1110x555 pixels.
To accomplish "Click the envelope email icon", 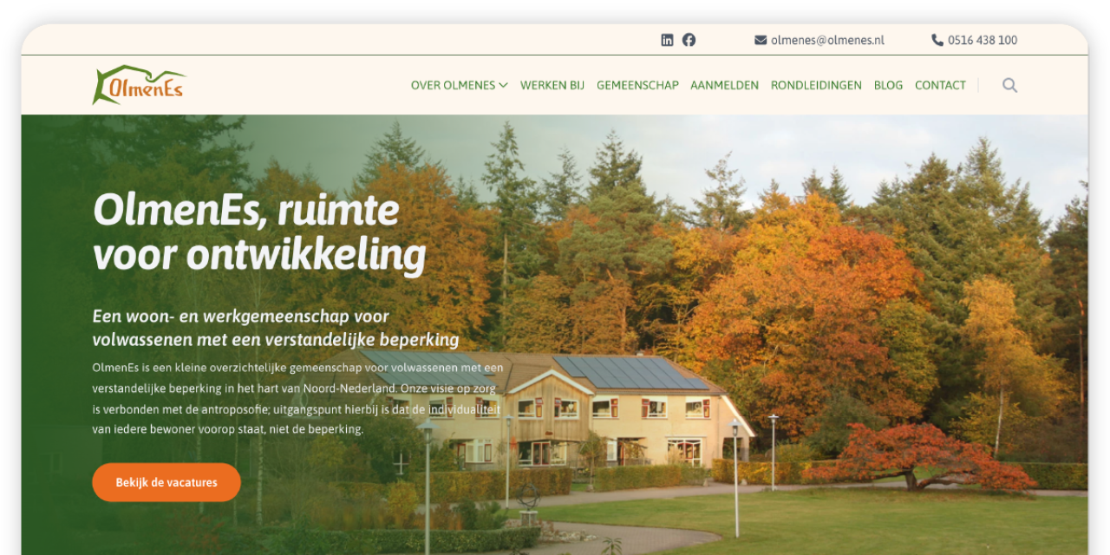I will click(x=761, y=40).
